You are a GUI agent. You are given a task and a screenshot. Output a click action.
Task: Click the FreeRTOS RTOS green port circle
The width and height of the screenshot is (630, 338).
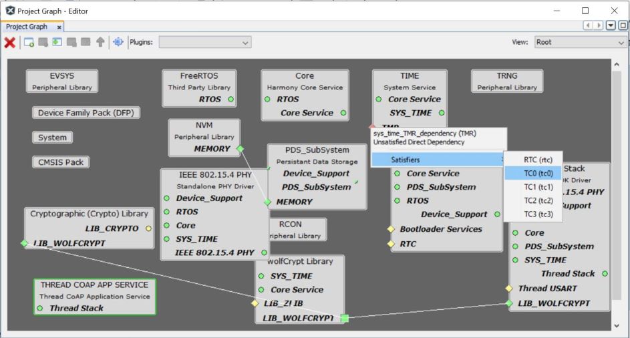[x=230, y=100]
